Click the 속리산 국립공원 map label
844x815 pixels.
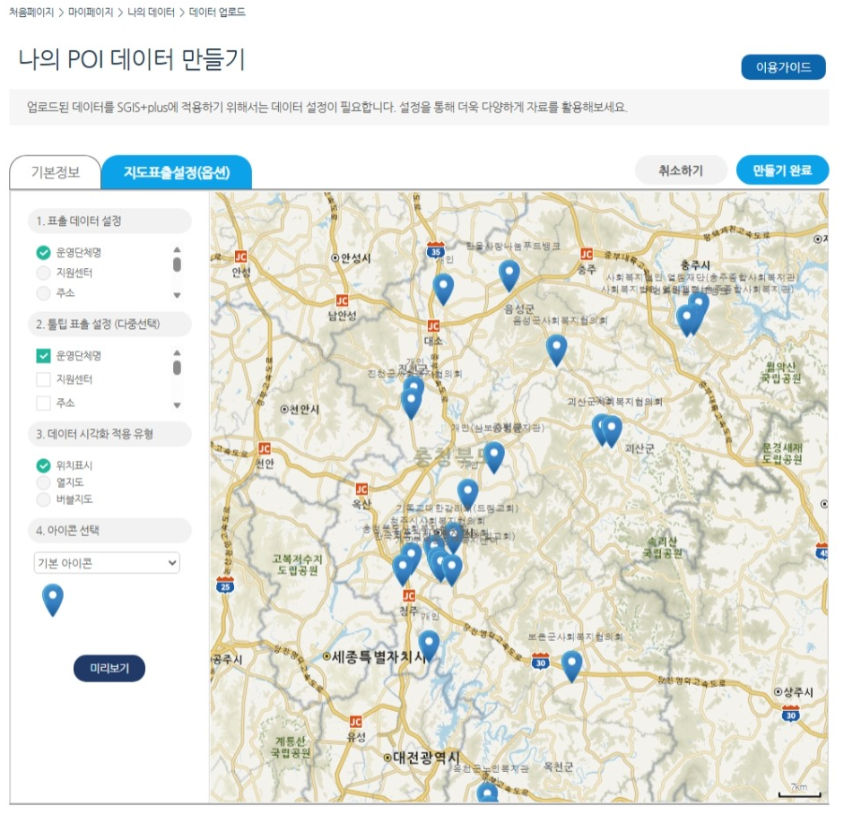coord(662,547)
